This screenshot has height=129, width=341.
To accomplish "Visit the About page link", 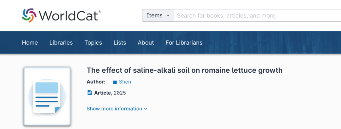I will [146, 43].
